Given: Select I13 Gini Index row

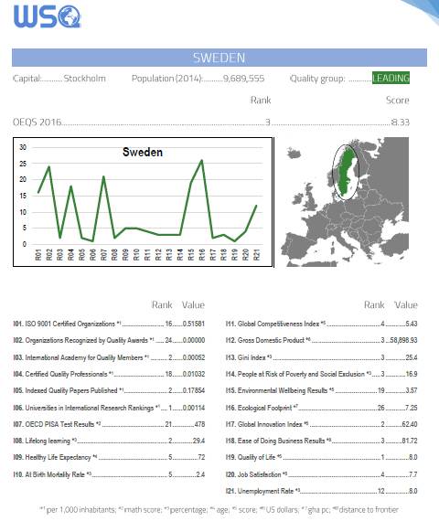Looking at the screenshot, I should click(321, 357).
